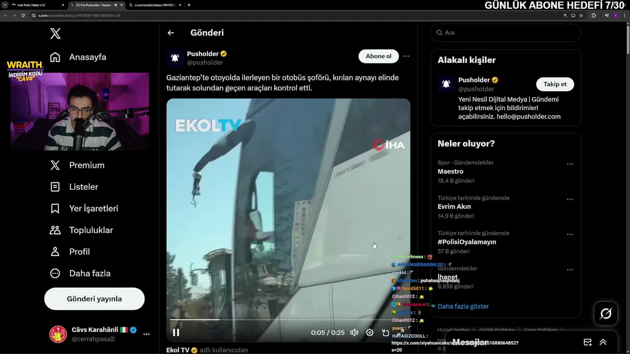Open site information icon in address bar

33,15
